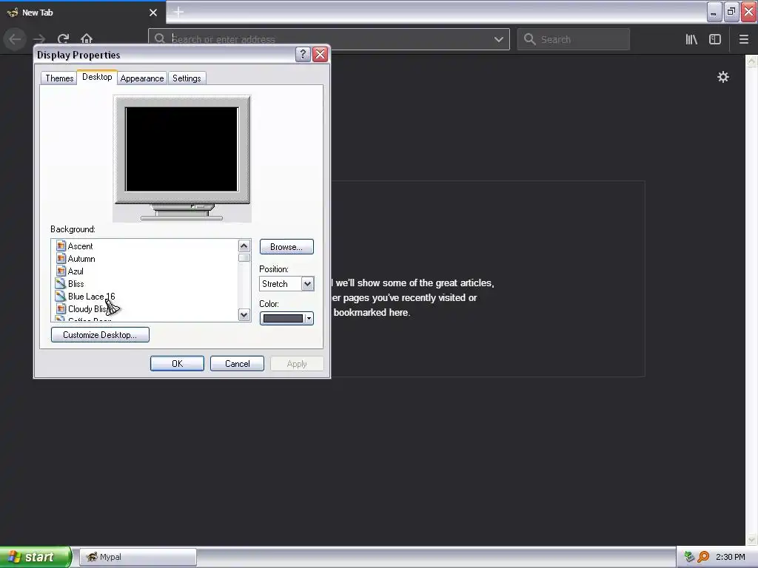Click the orange magnifier tray icon
The image size is (758, 568).
coord(703,557)
